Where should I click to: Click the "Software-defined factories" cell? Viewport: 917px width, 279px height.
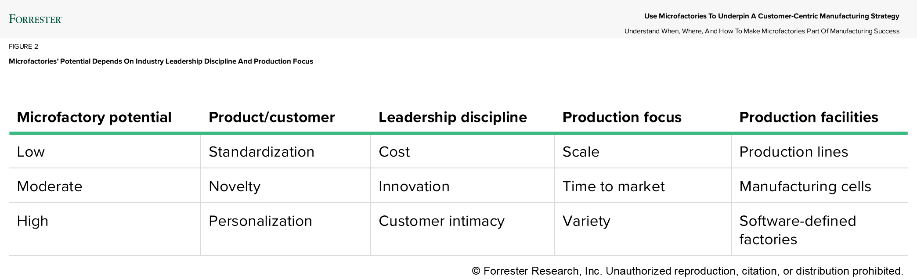click(798, 230)
